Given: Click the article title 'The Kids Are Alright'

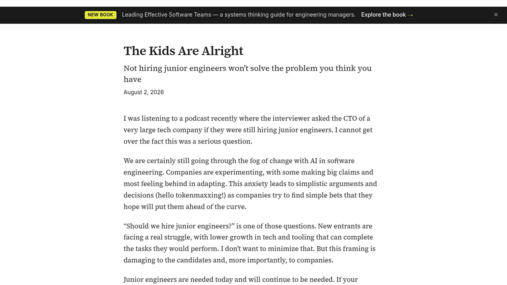Looking at the screenshot, I should coord(183,51).
